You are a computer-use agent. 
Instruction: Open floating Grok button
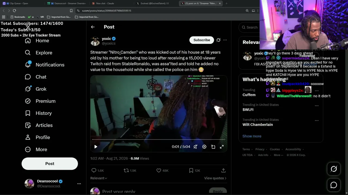click(334, 169)
